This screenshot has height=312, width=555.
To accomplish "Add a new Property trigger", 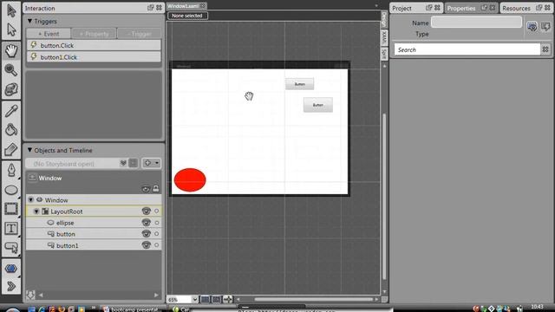I will tap(95, 34).
